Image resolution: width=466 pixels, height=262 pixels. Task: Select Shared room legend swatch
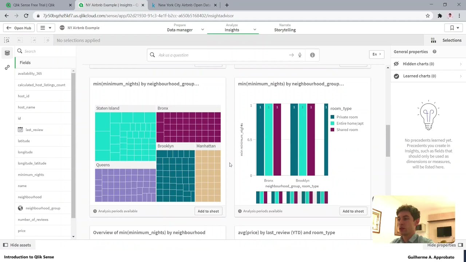332,130
